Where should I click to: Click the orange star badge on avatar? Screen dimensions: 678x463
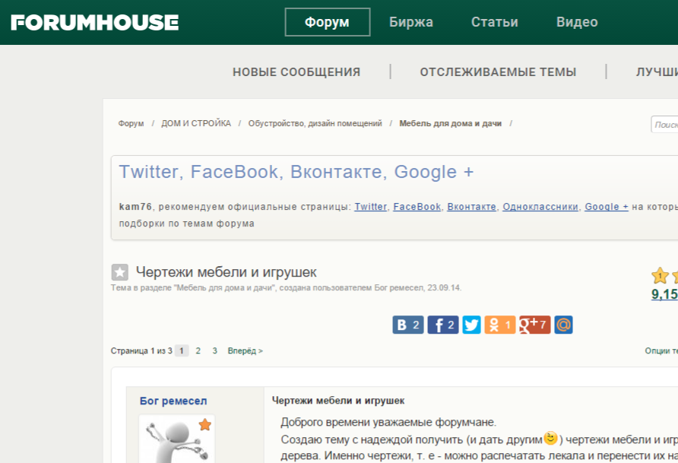pyautogui.click(x=205, y=424)
